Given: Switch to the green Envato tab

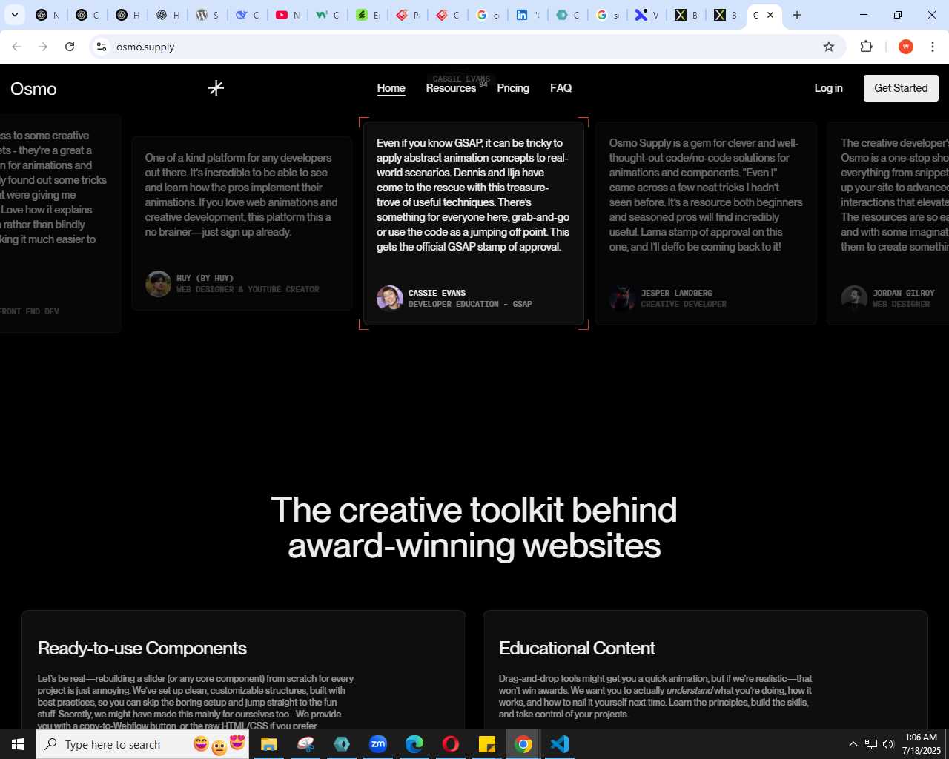Looking at the screenshot, I should (368, 15).
